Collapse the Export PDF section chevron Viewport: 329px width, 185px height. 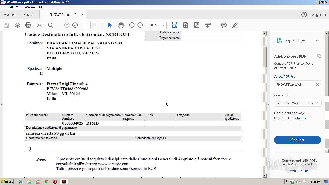click(x=317, y=40)
